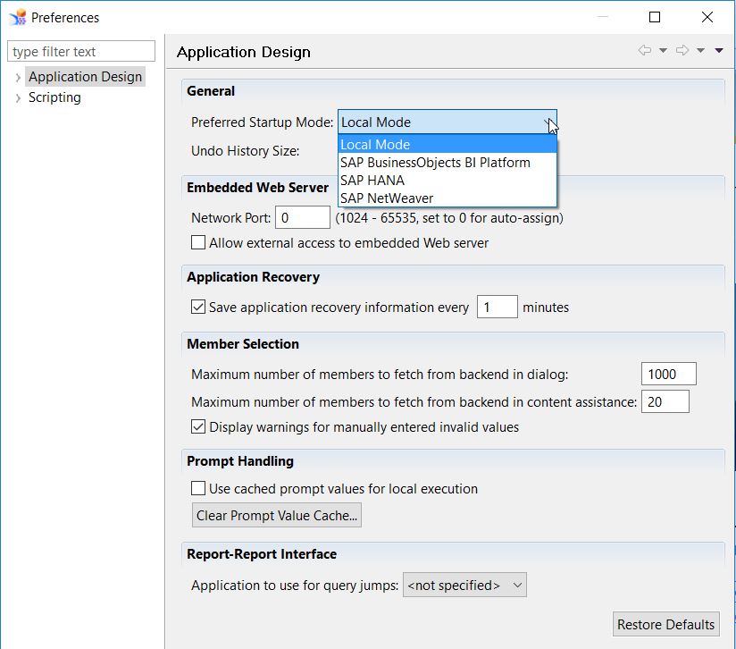This screenshot has height=649, width=736.
Task: Expand the Application Design tree node
Action: coord(18,77)
